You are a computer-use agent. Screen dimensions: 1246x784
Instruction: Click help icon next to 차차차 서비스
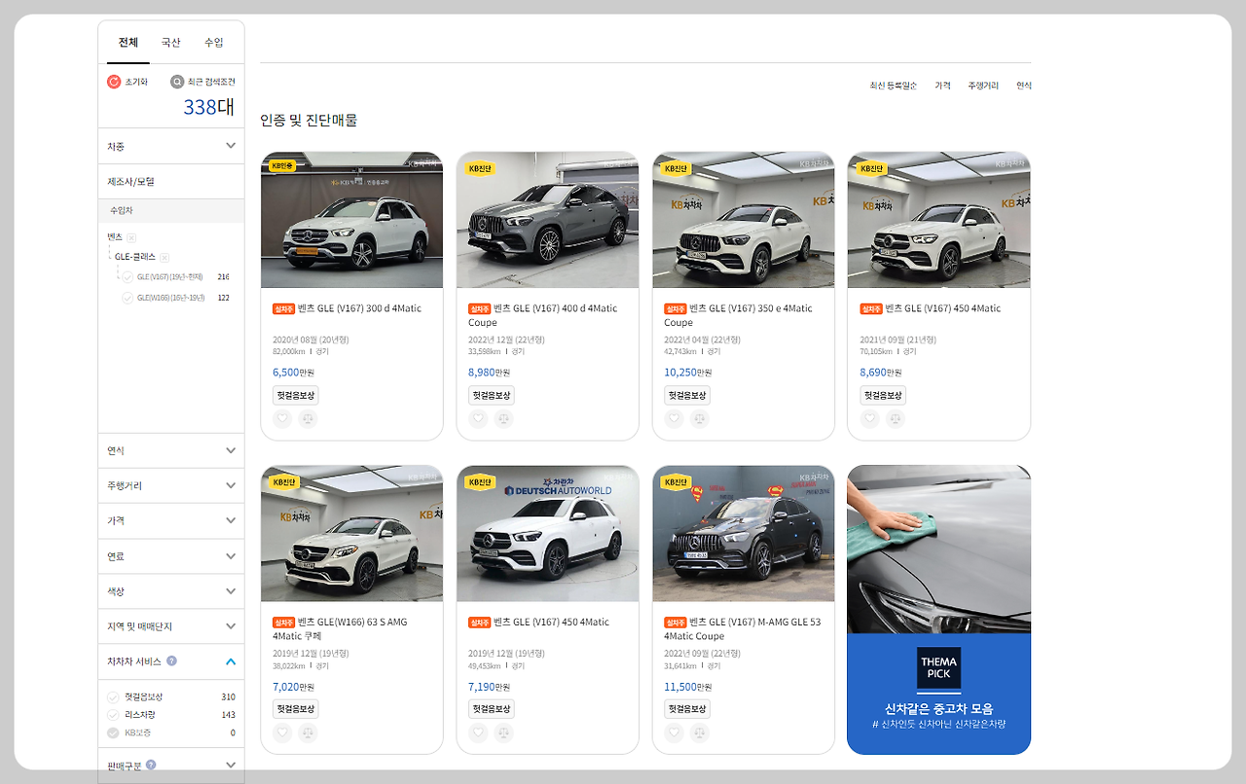pyautogui.click(x=171, y=660)
